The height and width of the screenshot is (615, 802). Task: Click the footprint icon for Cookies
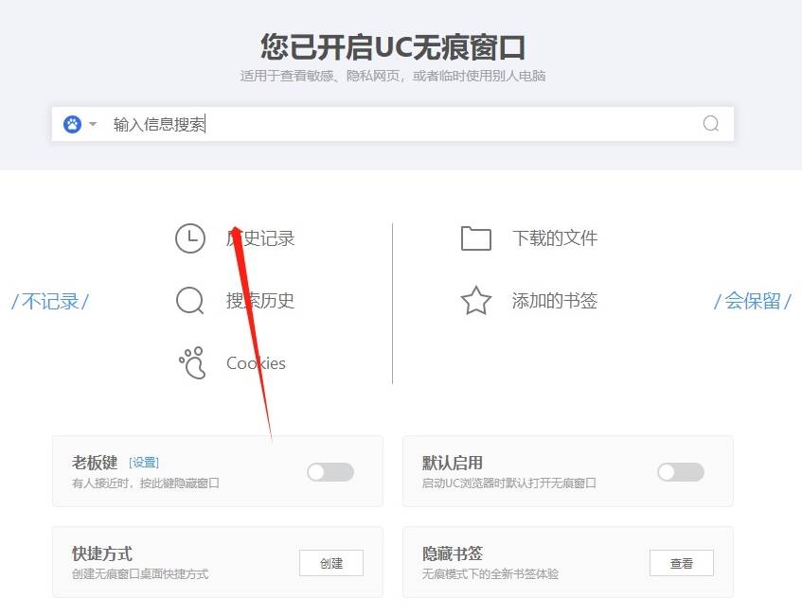click(192, 363)
